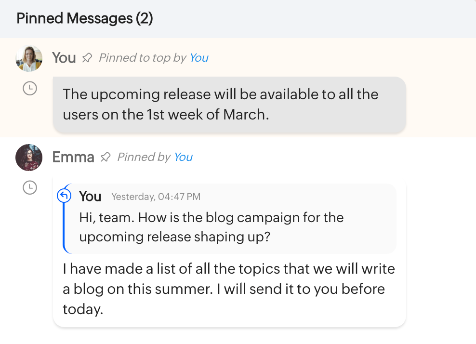Screen dimensions: 476x344
Task: Click the You link after 'Pinned by'
Action: pos(183,157)
